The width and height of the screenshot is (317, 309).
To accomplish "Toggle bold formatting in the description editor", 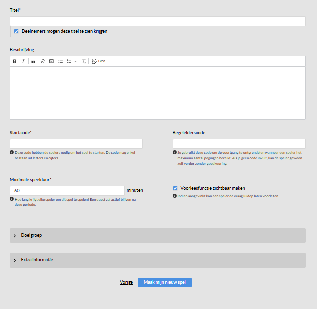I will tap(15, 61).
